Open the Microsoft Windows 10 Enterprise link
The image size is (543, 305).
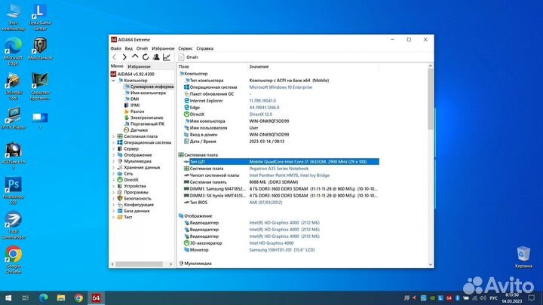[281, 87]
